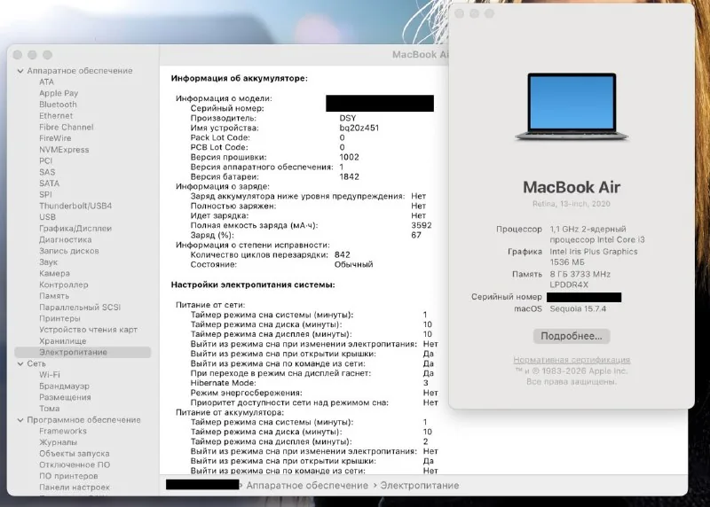710x507 pixels.
Task: Collapse the Сеть section
Action: (x=20, y=363)
